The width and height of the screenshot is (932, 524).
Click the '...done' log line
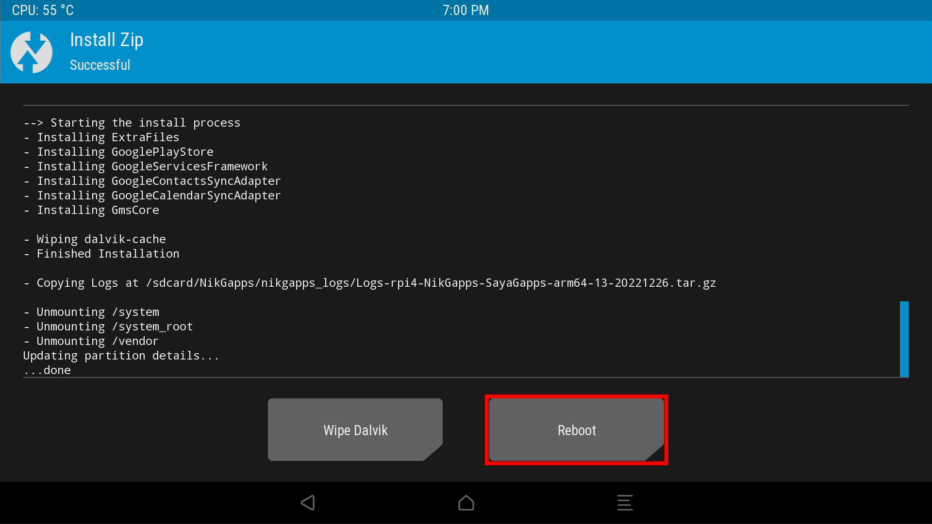(47, 370)
